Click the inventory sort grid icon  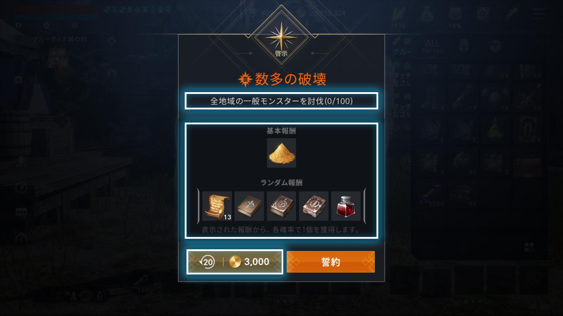point(529,247)
